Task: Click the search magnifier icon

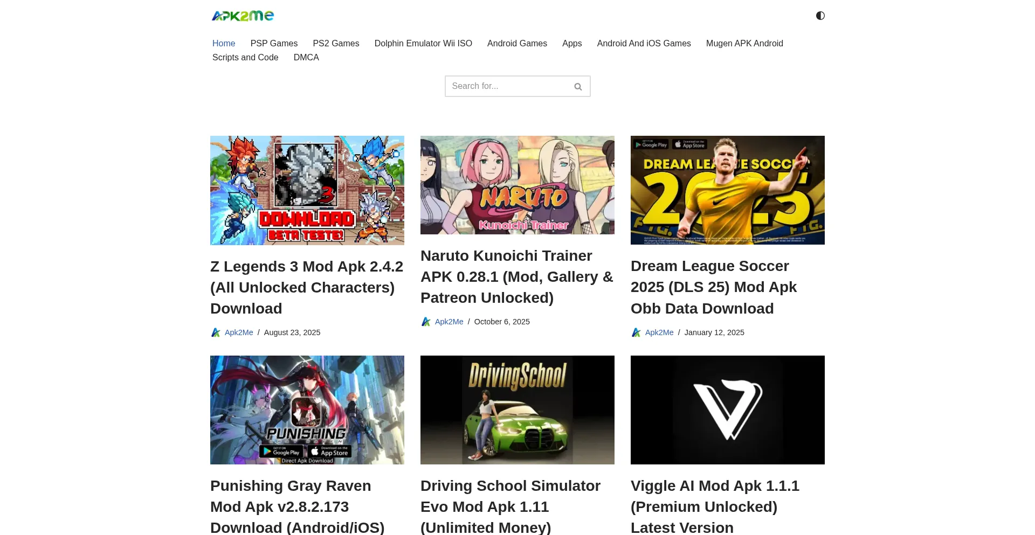Action: (578, 87)
